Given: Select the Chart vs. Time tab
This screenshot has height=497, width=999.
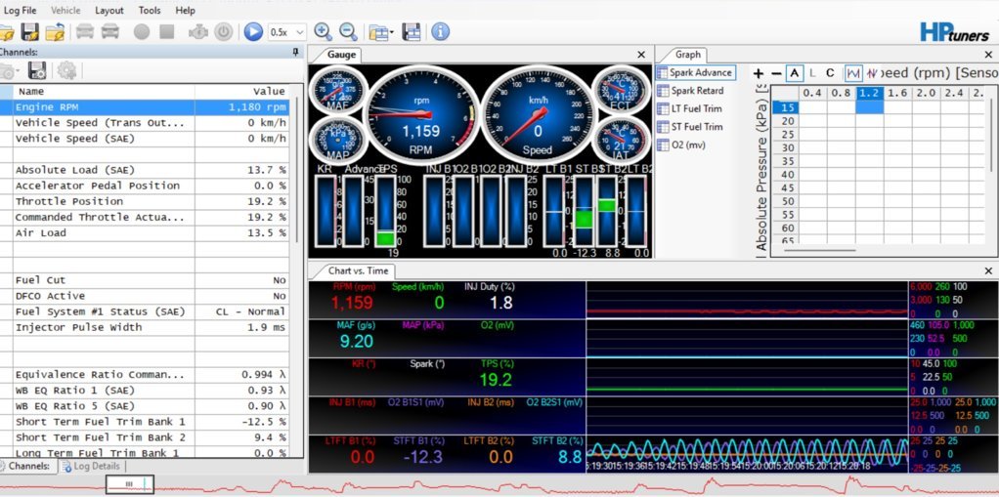Looking at the screenshot, I should pos(358,270).
